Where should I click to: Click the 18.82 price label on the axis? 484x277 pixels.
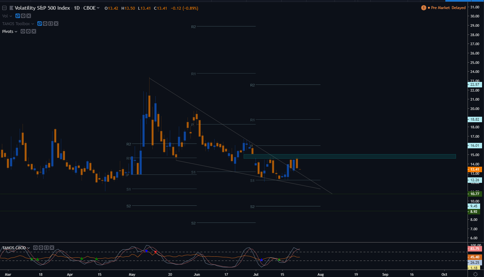click(x=475, y=119)
